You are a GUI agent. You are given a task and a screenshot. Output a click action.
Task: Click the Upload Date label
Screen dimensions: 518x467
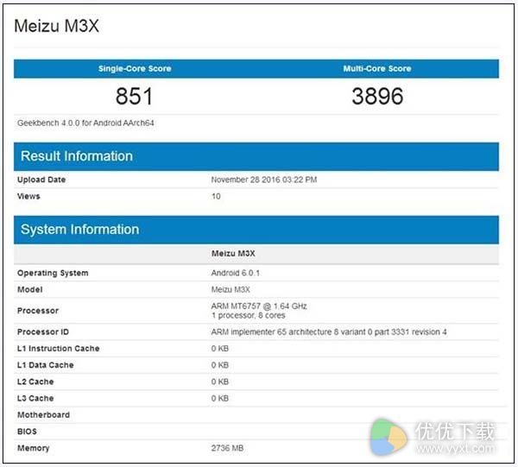(41, 180)
